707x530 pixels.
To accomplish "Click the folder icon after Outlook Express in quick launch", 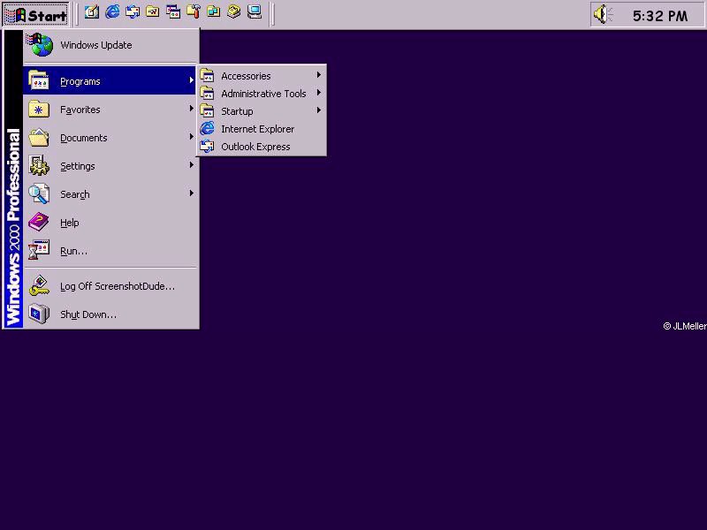I will pos(153,11).
